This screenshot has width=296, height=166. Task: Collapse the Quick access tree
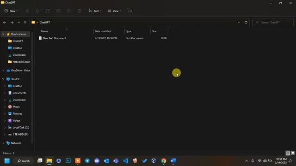coord(3,34)
